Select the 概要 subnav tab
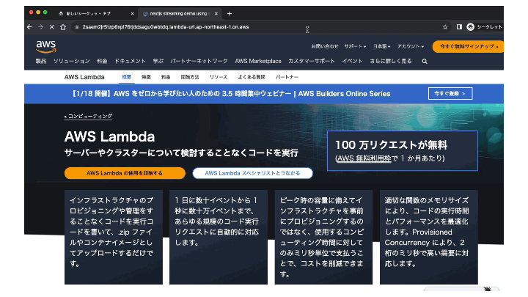Screen dimensions: 528x297 (126, 77)
